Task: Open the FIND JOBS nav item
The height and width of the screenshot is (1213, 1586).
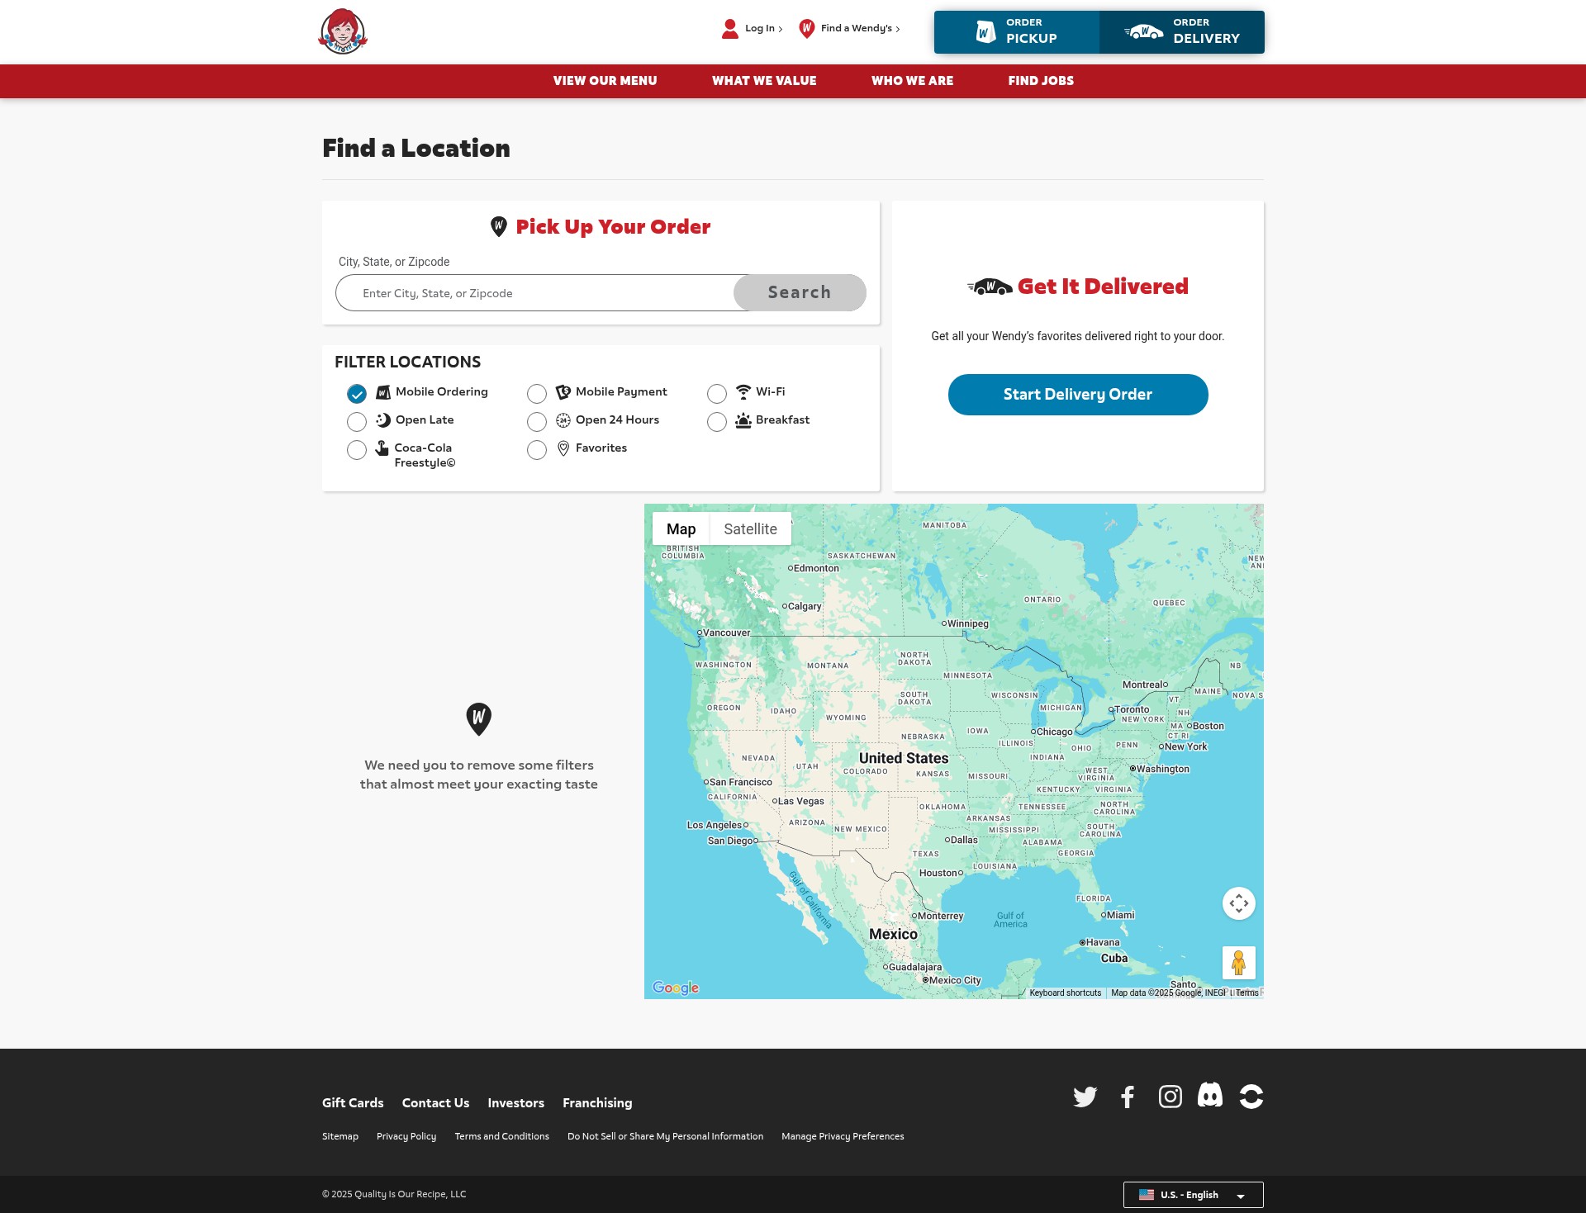Action: point(1041,81)
